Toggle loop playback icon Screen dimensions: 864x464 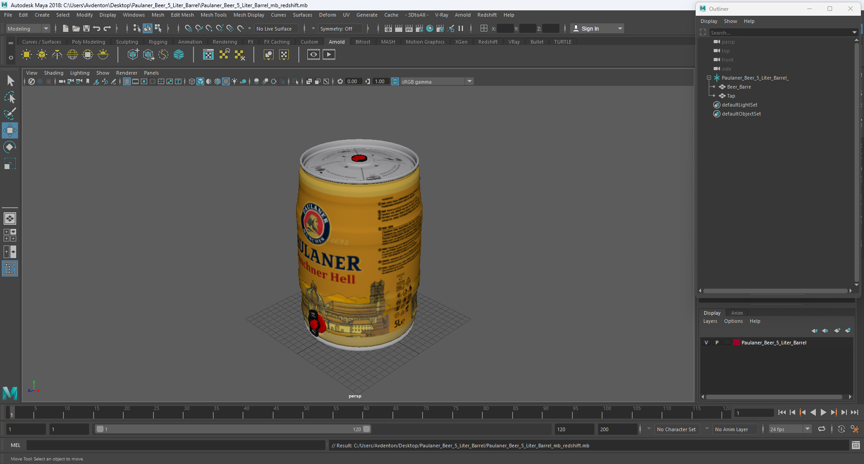(x=822, y=429)
